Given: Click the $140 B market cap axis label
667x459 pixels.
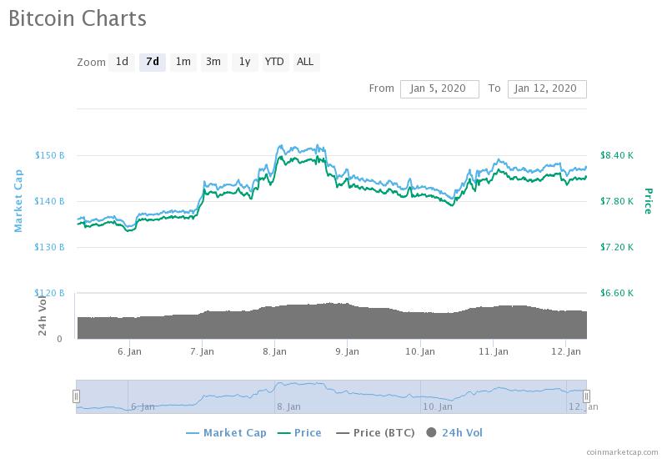Looking at the screenshot, I should [x=49, y=201].
